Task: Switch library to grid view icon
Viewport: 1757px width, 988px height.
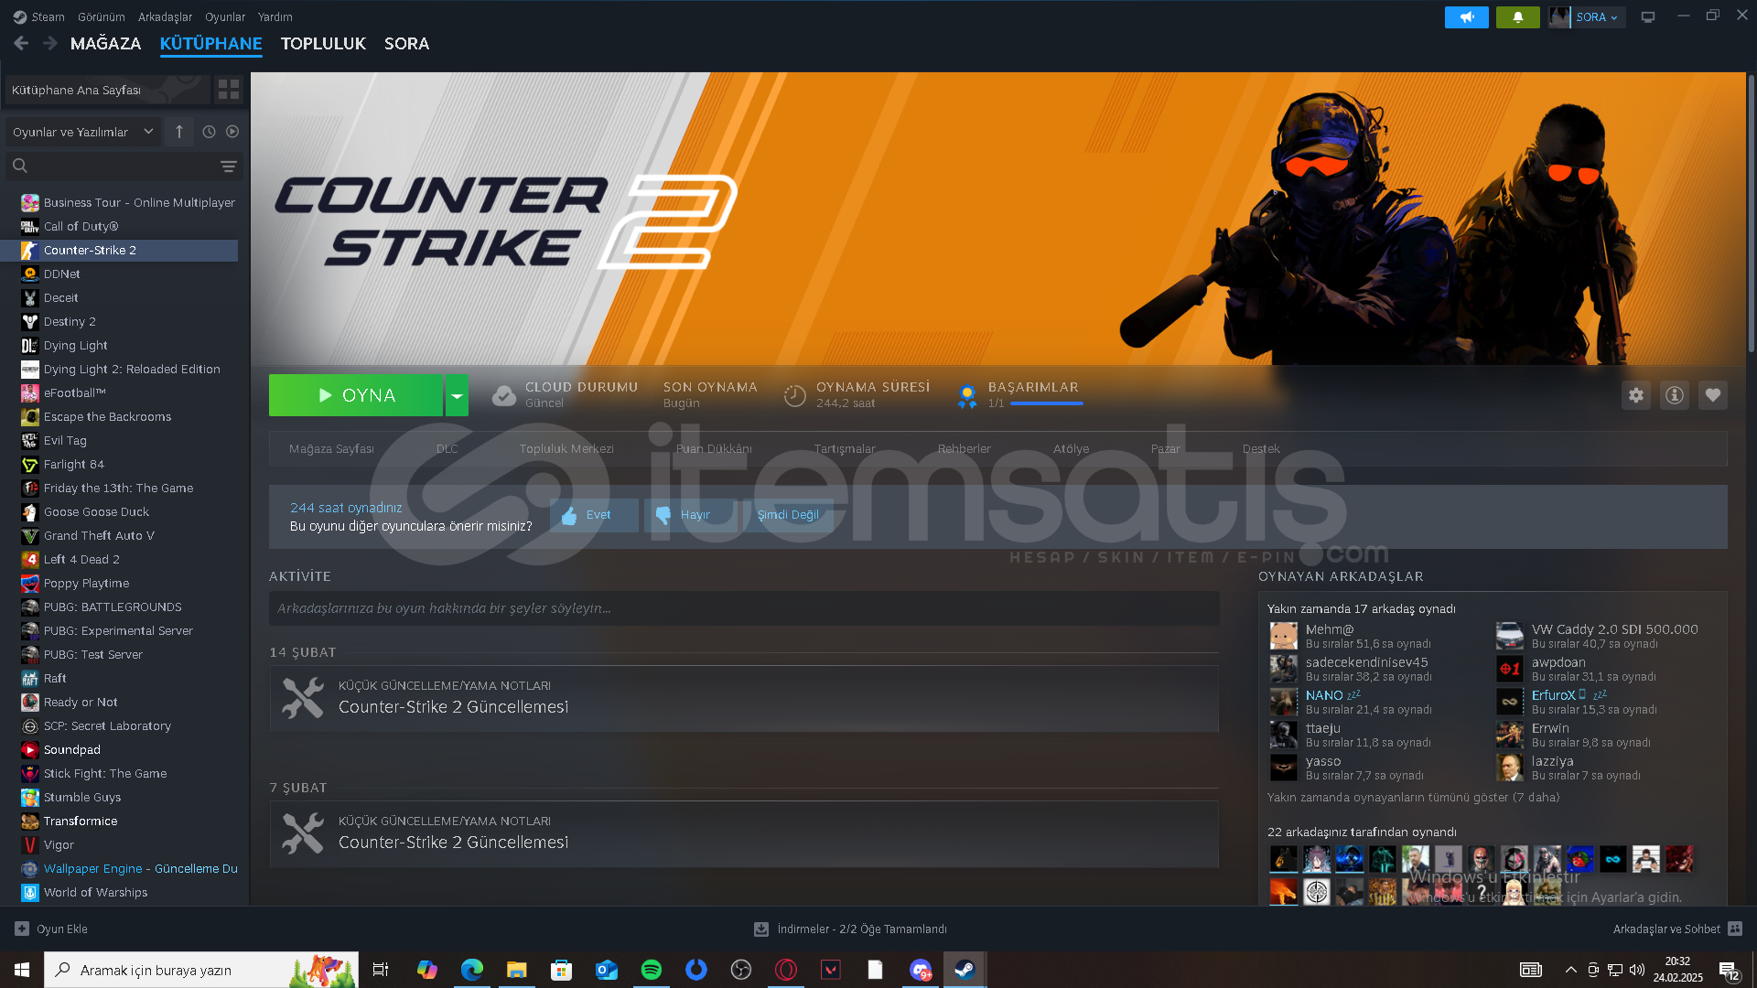Action: [228, 90]
